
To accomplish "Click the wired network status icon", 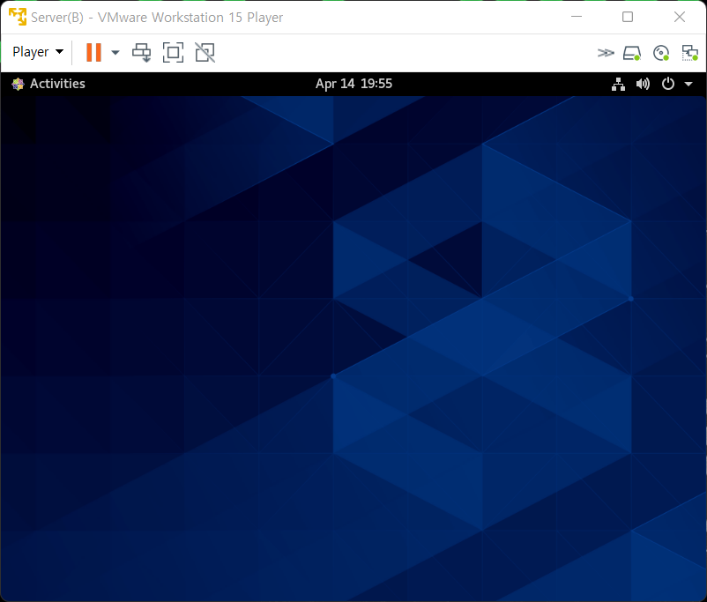I will pos(618,84).
